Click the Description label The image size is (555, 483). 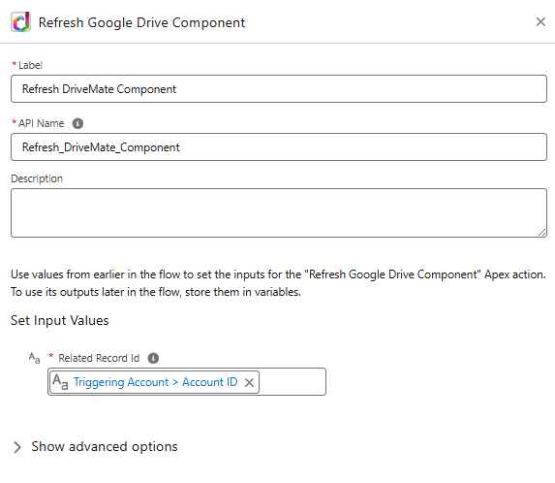coord(37,178)
